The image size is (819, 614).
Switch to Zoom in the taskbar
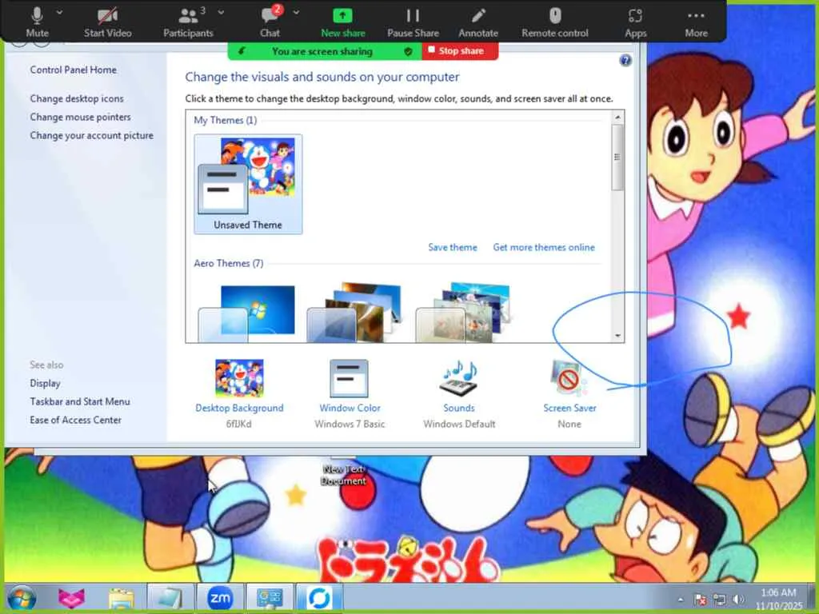(x=219, y=598)
